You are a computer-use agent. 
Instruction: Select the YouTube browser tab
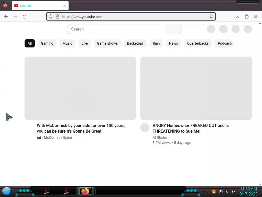pyautogui.click(x=40, y=6)
